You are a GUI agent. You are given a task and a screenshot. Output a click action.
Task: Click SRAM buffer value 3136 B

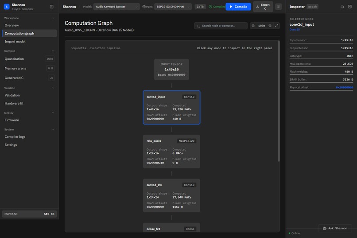coord(348,79)
